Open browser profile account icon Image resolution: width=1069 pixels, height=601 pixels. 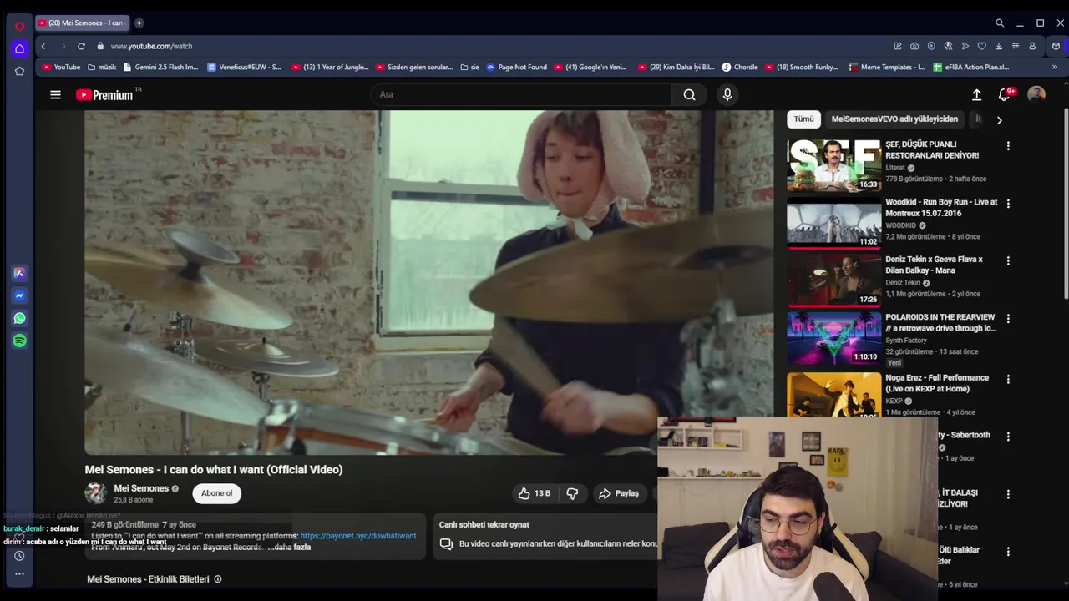(x=1032, y=46)
